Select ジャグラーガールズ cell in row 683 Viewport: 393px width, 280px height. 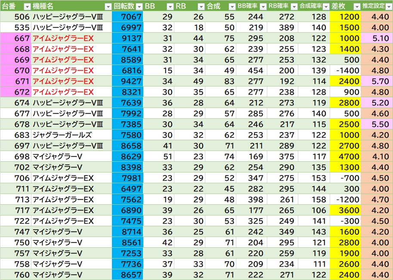coord(71,135)
